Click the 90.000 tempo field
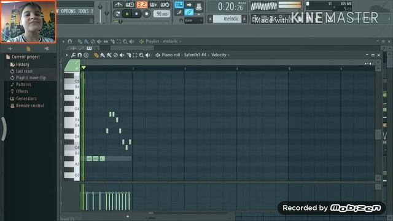 (x=161, y=14)
